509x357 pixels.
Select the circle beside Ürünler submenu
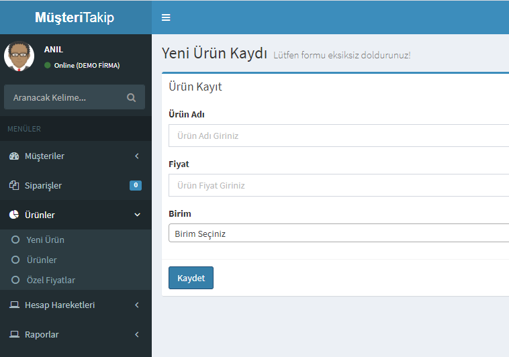coord(15,260)
